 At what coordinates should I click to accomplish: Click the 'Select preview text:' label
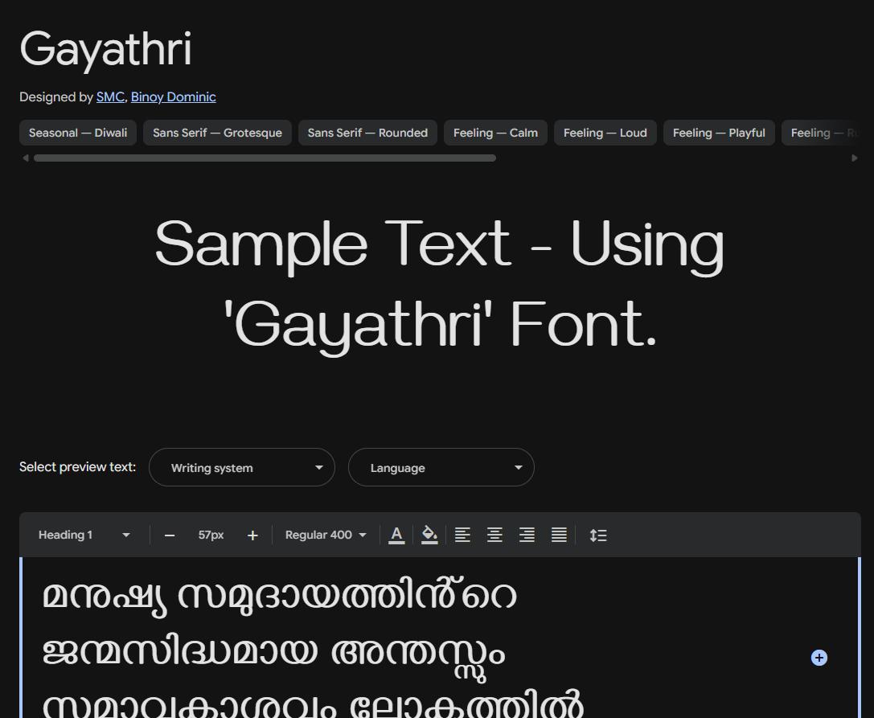point(77,467)
